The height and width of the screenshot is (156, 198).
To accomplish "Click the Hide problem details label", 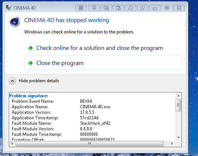I will [39, 81].
